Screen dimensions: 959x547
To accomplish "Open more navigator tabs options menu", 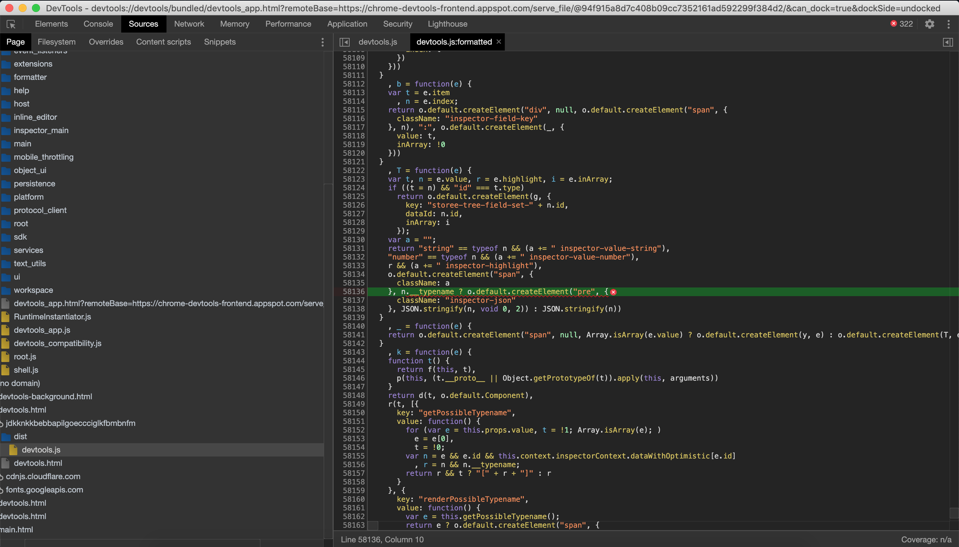I will tap(323, 42).
